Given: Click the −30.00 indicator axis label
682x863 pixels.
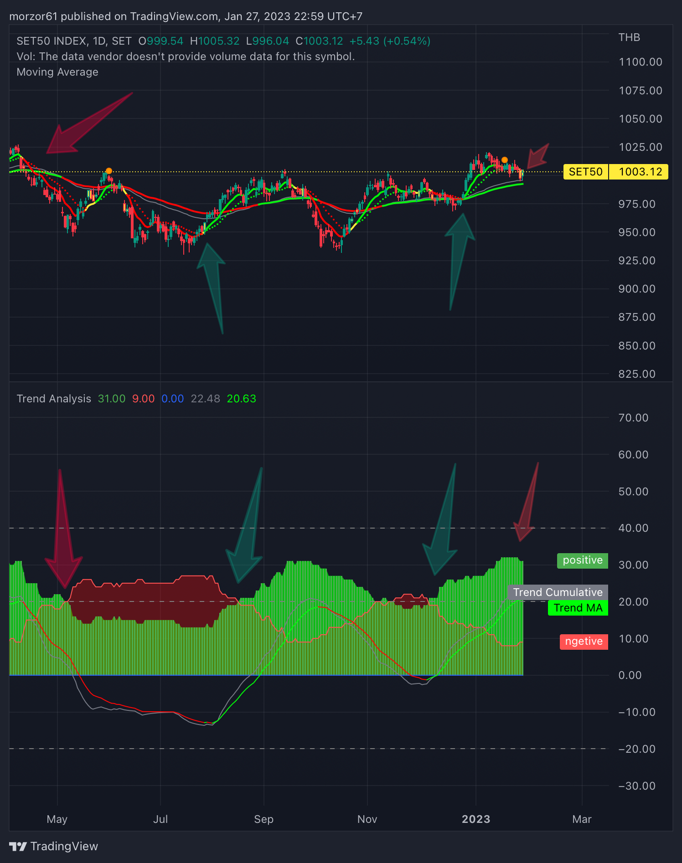Looking at the screenshot, I should click(637, 786).
